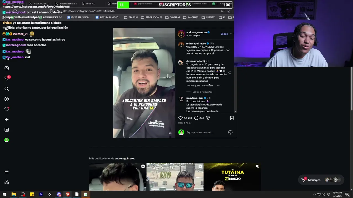
Task: Open Instagram direct messages sidebar icon
Action: [7, 78]
